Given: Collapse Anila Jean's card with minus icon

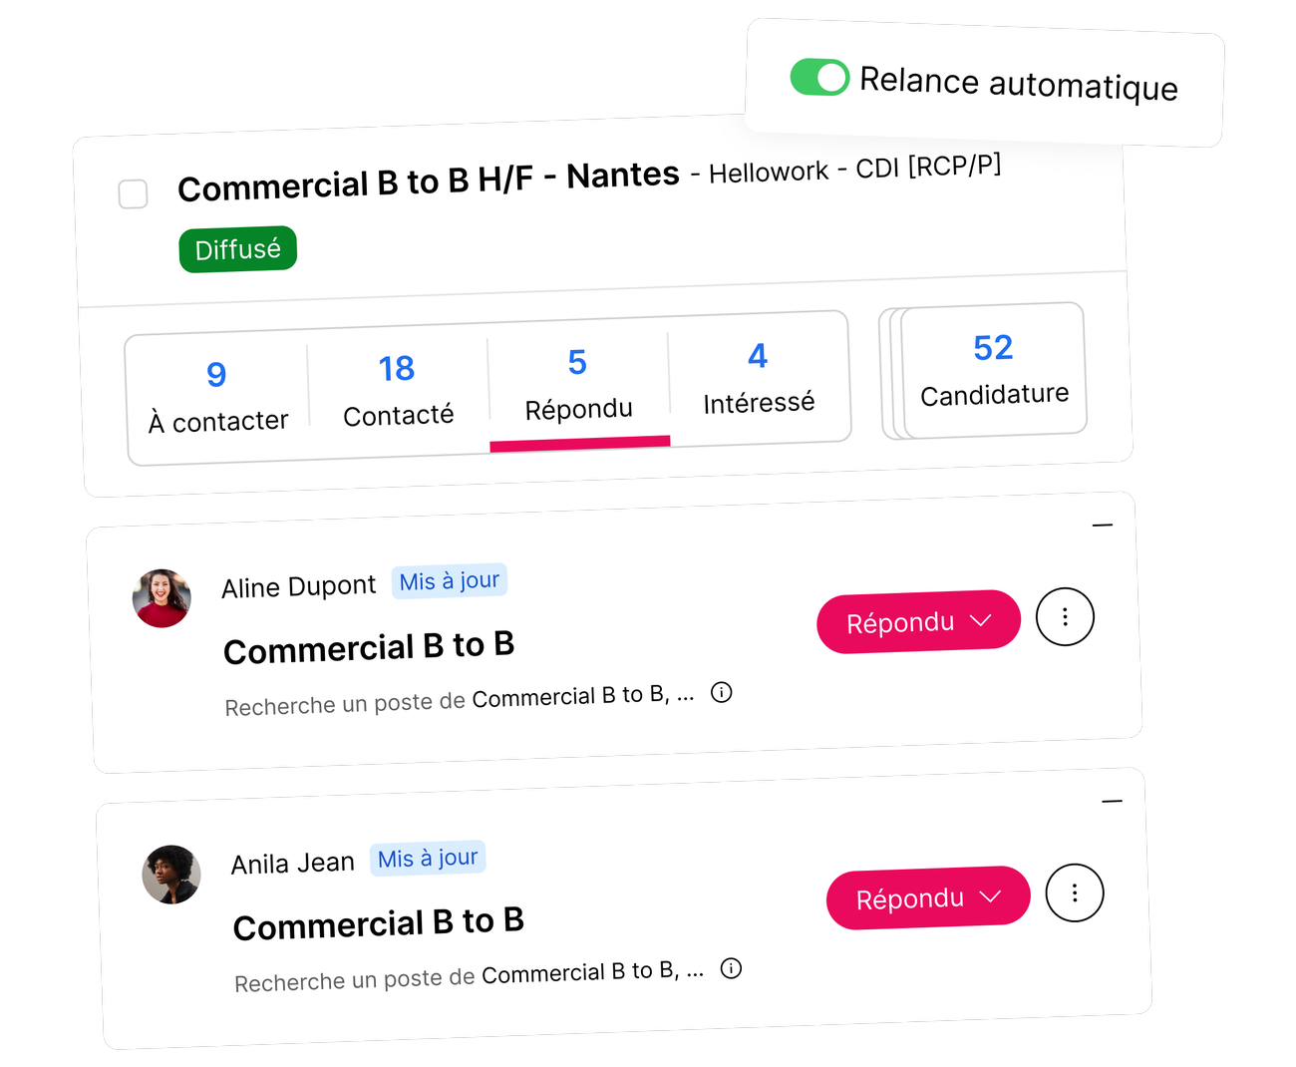Looking at the screenshot, I should [x=1112, y=801].
